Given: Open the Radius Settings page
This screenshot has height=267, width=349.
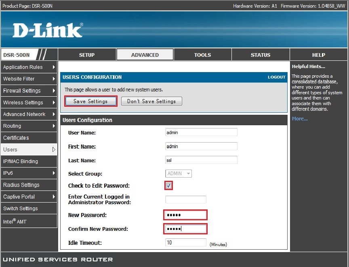Looking at the screenshot, I should coord(21,185).
